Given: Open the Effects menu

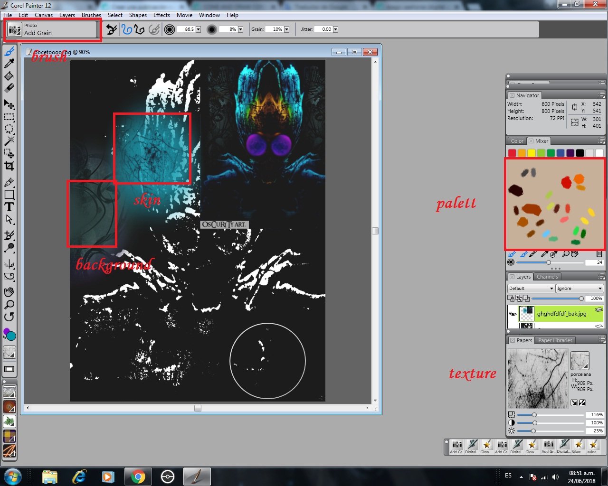Looking at the screenshot, I should click(x=161, y=15).
